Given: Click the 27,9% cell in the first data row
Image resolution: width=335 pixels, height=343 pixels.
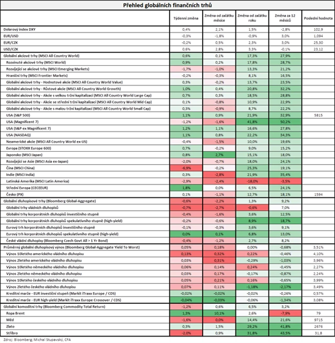Looking at the screenshot, I should [x=286, y=55].
